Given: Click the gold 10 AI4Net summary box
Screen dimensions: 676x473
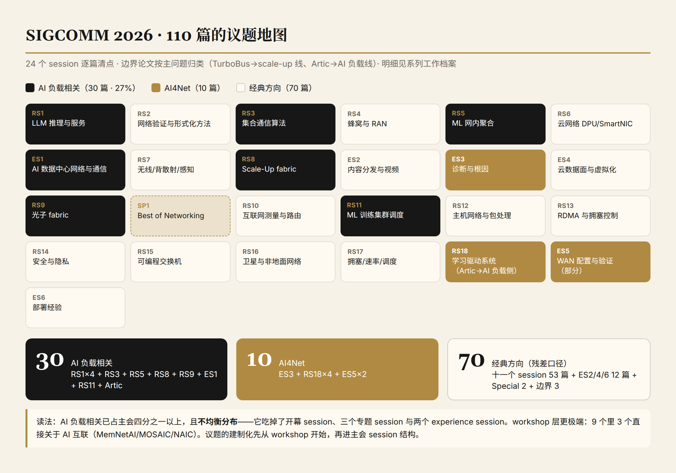Looking at the screenshot, I should pyautogui.click(x=337, y=369).
